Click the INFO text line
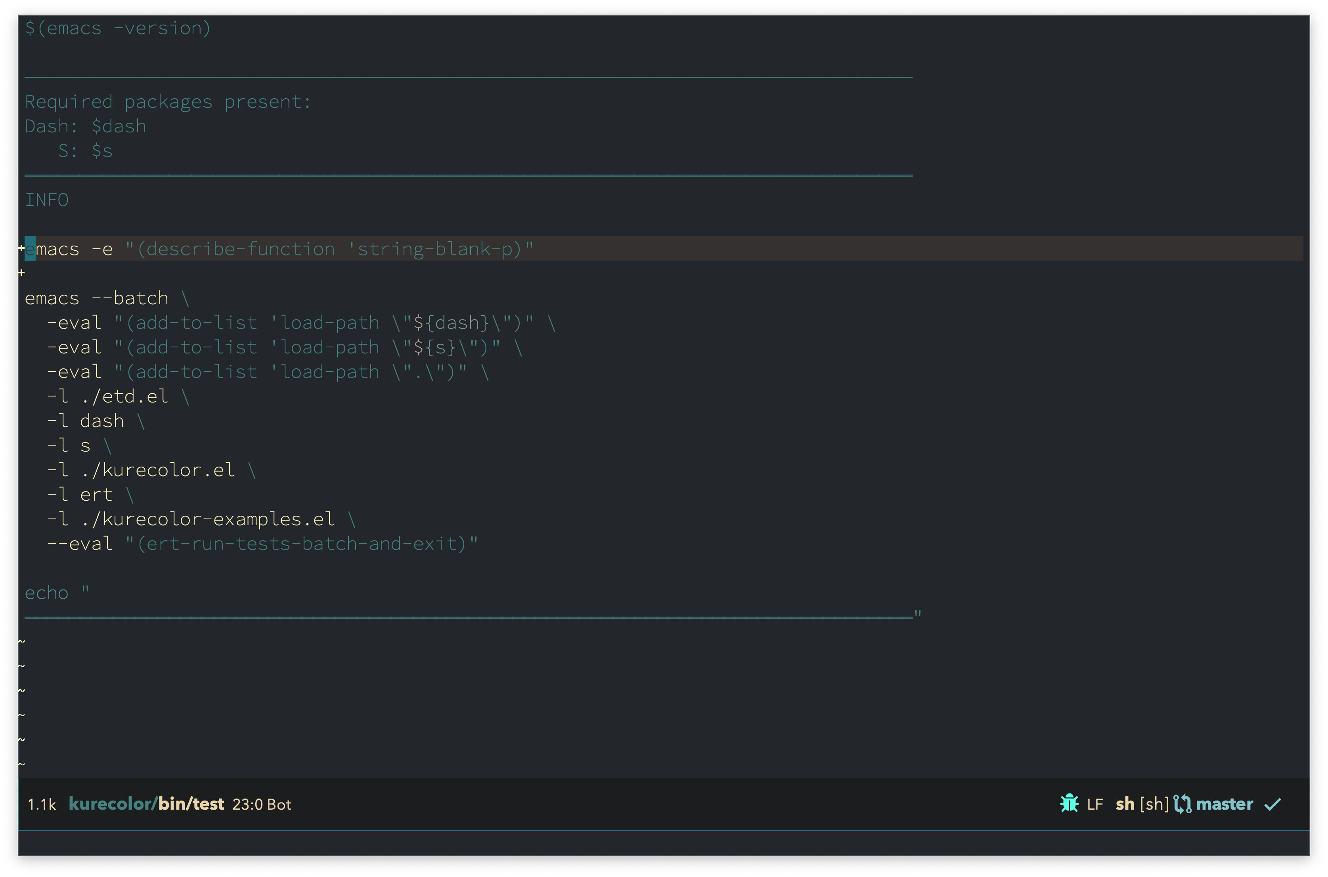The image size is (1328, 877). click(x=46, y=200)
